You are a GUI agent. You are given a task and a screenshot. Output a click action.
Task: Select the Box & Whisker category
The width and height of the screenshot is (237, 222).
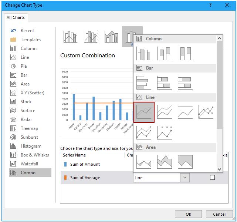(x=30, y=155)
